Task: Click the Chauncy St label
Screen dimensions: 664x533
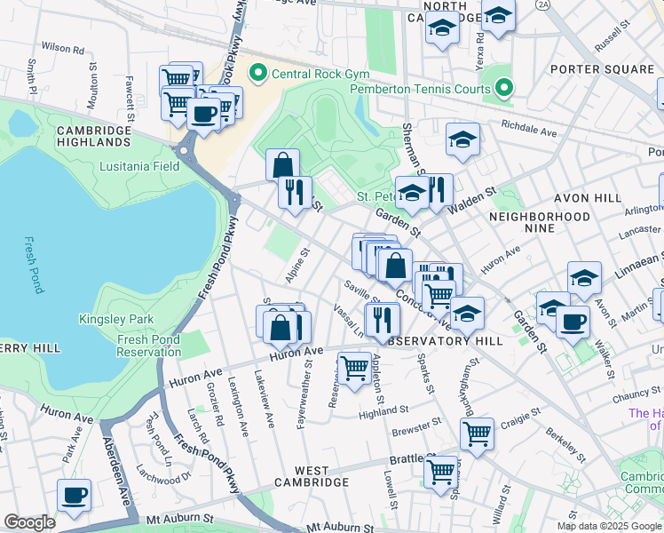Action: pyautogui.click(x=636, y=394)
